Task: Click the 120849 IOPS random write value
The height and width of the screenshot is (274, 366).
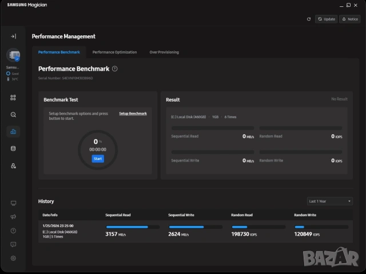Action: point(307,234)
